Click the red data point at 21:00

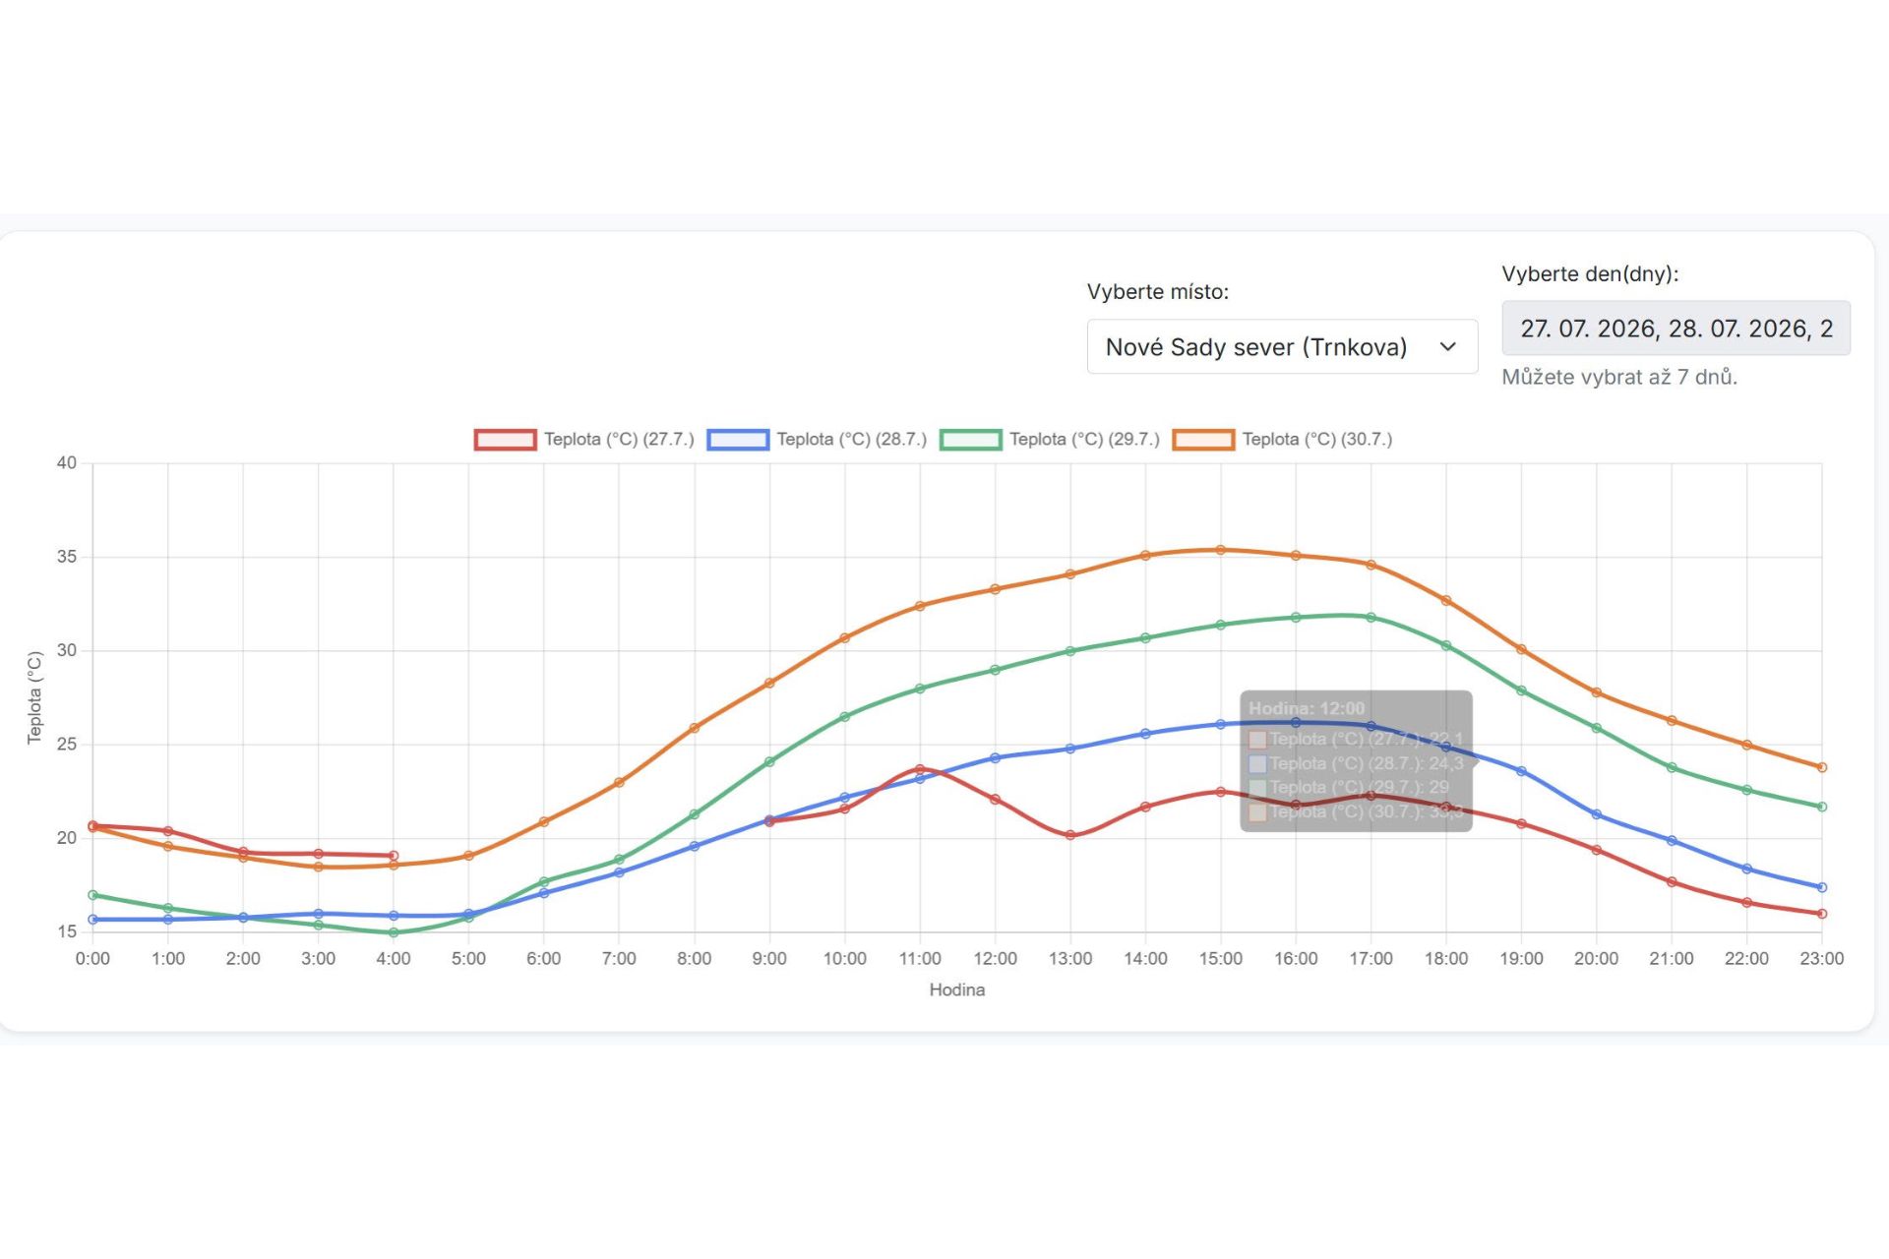(x=1672, y=882)
